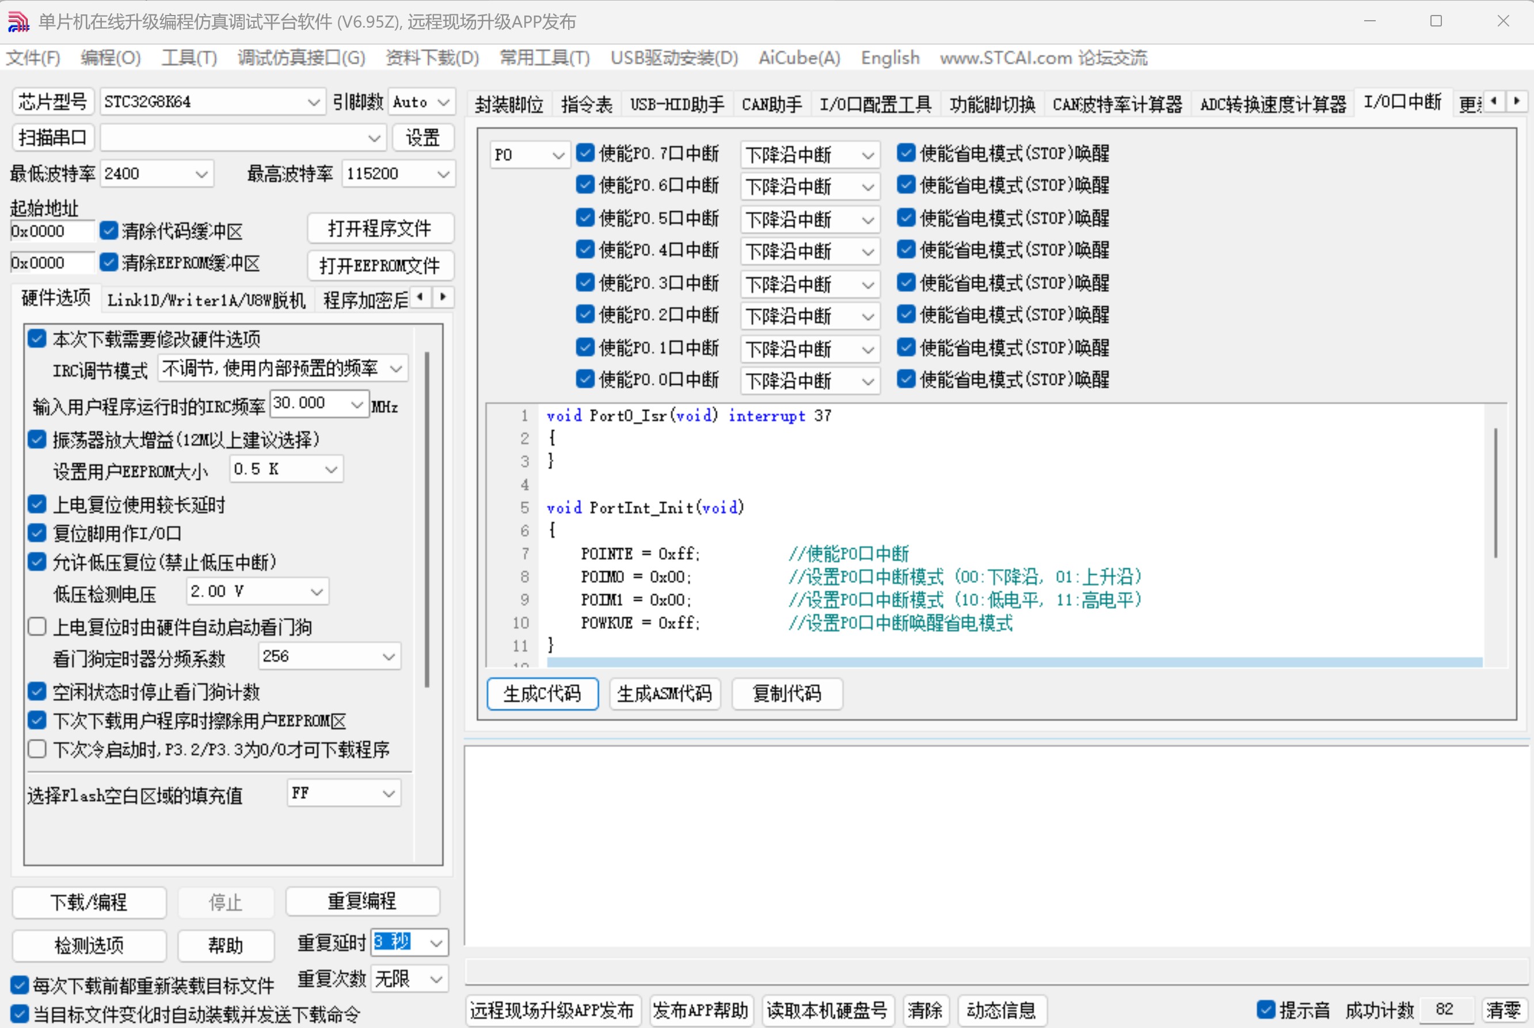Image resolution: width=1534 pixels, height=1028 pixels.
Task: Toggle 使能P0.7口中断 checkbox
Action: pyautogui.click(x=585, y=153)
